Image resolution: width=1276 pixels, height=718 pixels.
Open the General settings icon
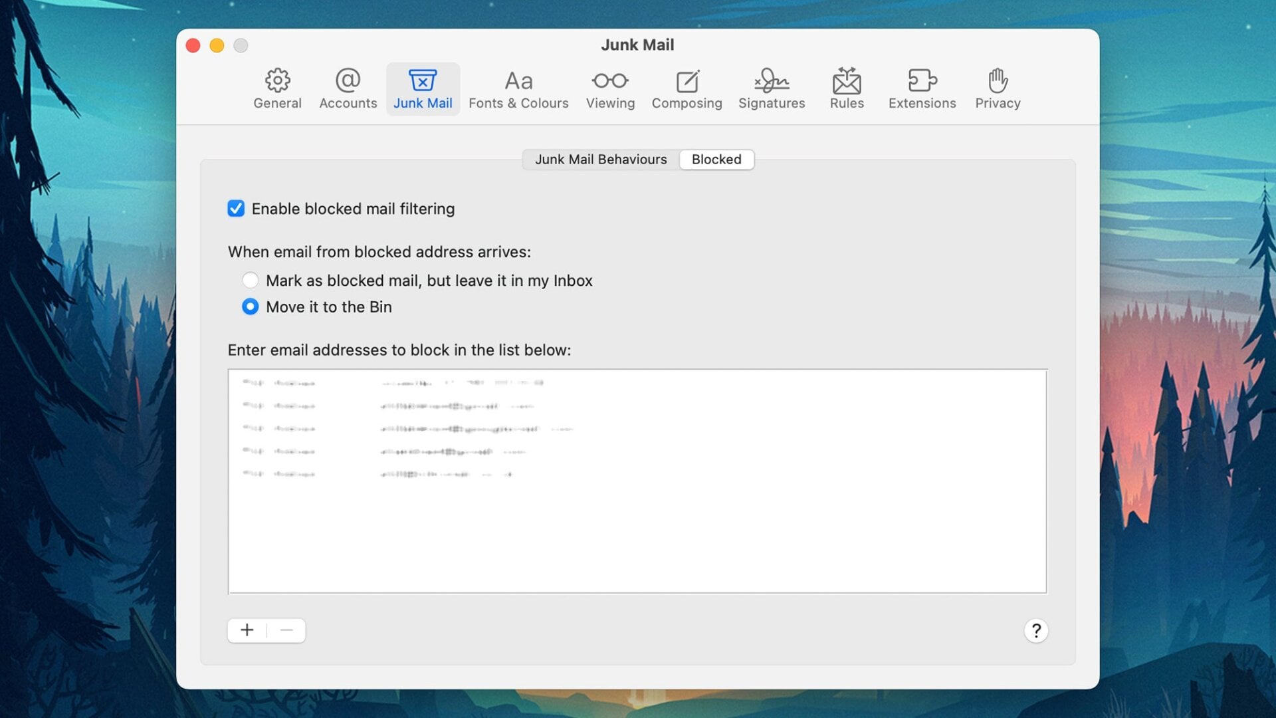(278, 88)
